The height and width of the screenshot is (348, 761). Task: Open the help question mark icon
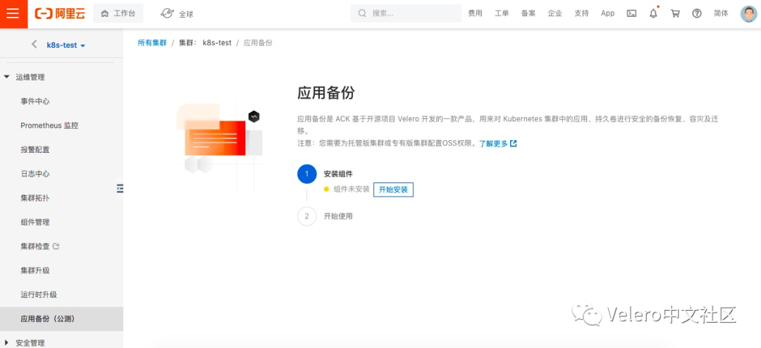697,13
